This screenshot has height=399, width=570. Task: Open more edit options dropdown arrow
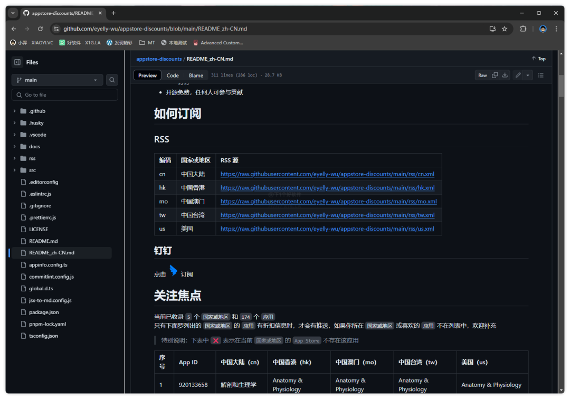[528, 75]
